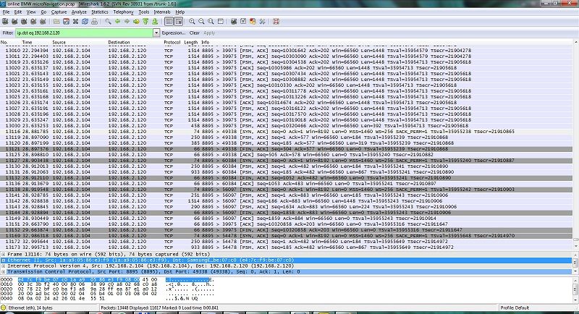
Task: Jump to last packet icon
Action: point(155,22)
